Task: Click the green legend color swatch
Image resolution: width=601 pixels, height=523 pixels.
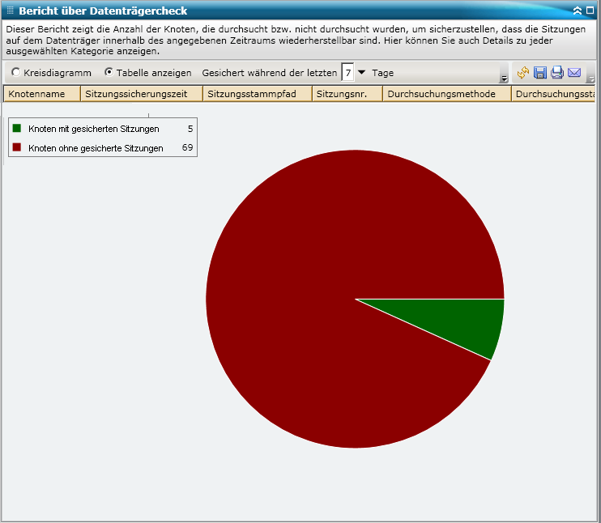Action: (16, 128)
